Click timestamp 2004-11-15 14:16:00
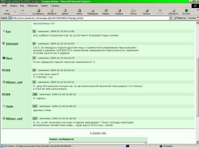The image size is (199, 149). (64, 118)
